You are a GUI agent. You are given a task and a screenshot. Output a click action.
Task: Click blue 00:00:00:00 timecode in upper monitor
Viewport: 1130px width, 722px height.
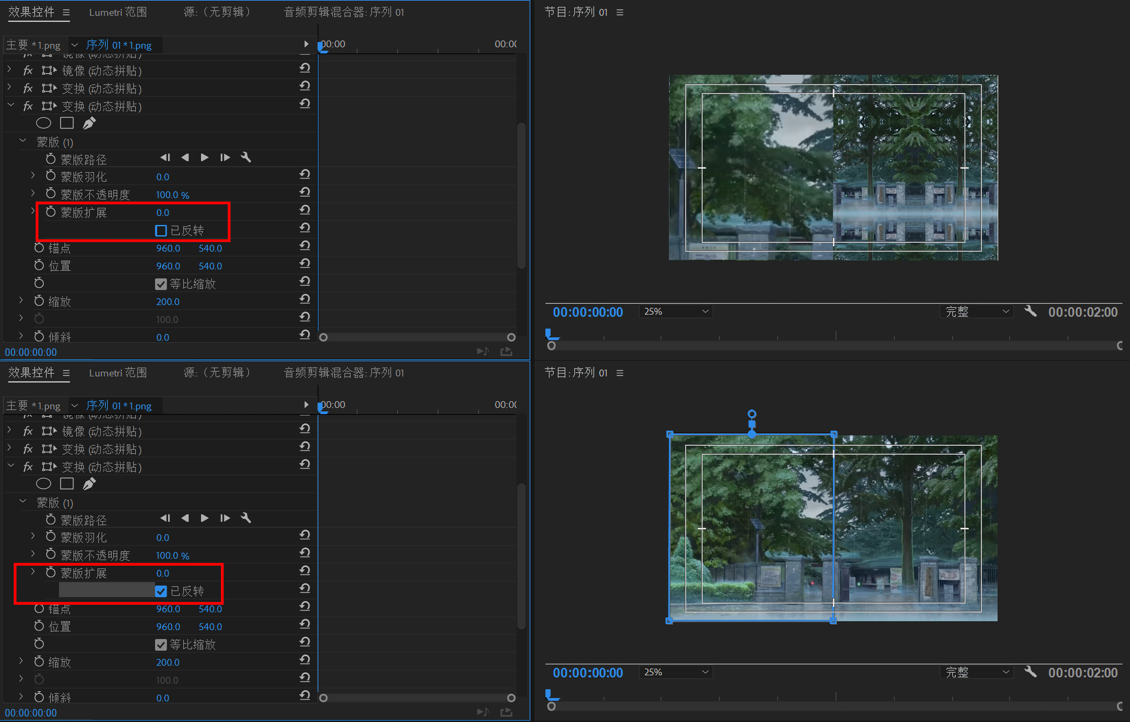[x=588, y=312]
